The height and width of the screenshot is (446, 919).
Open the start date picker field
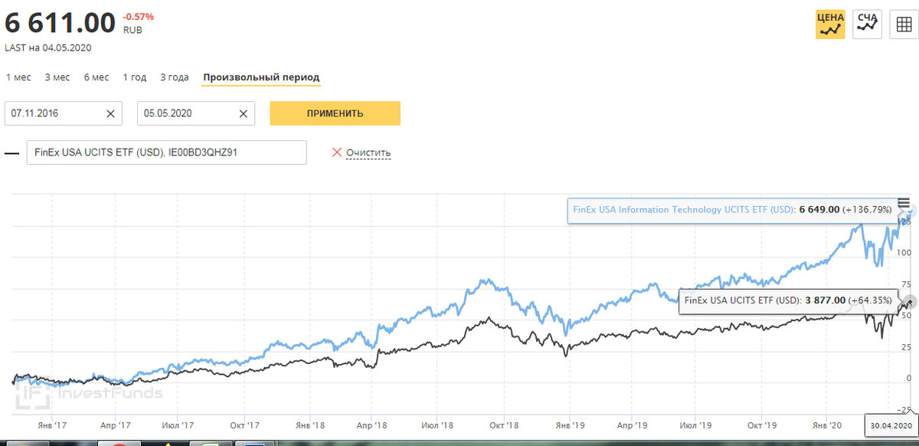click(x=54, y=113)
